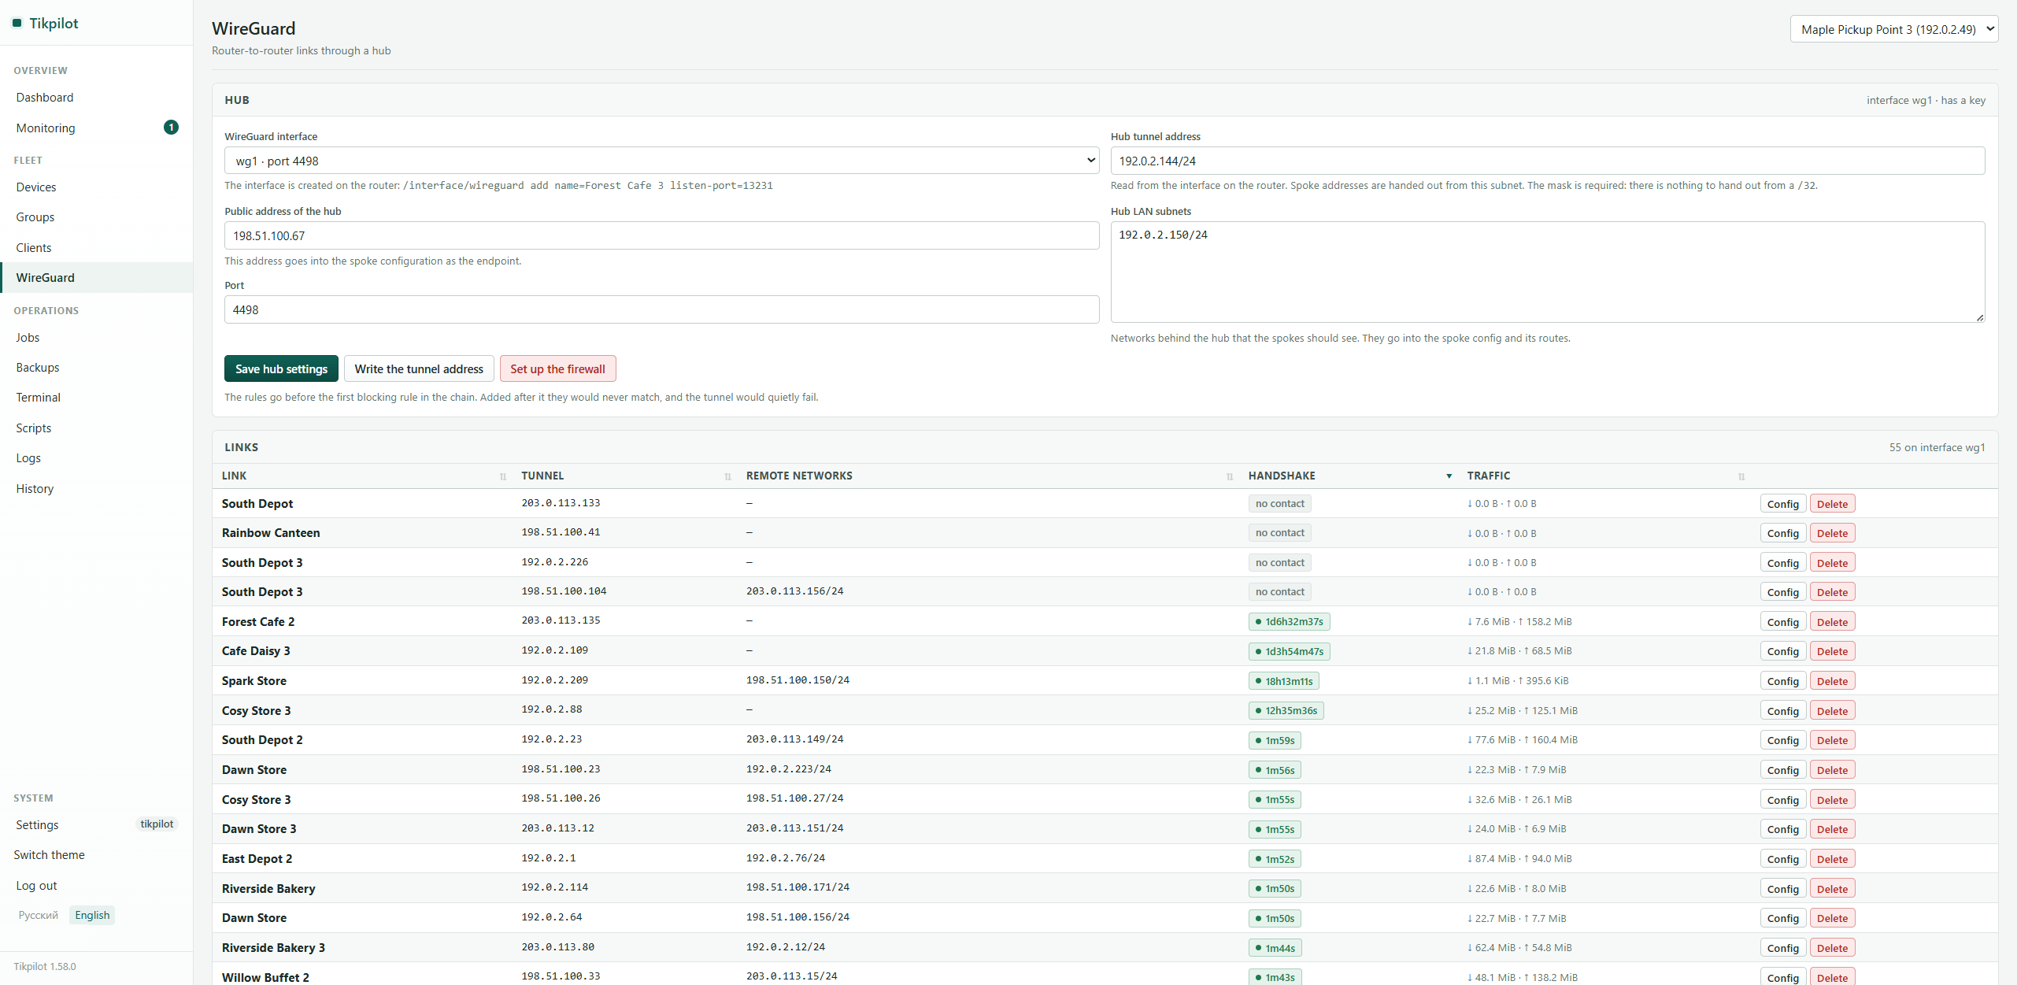This screenshot has height=985, width=2017.
Task: Open the Jobs page
Action: coord(96,338)
